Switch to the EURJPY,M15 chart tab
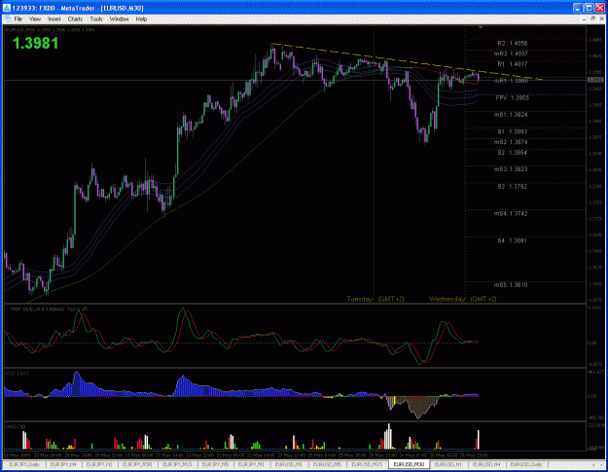 tap(177, 464)
